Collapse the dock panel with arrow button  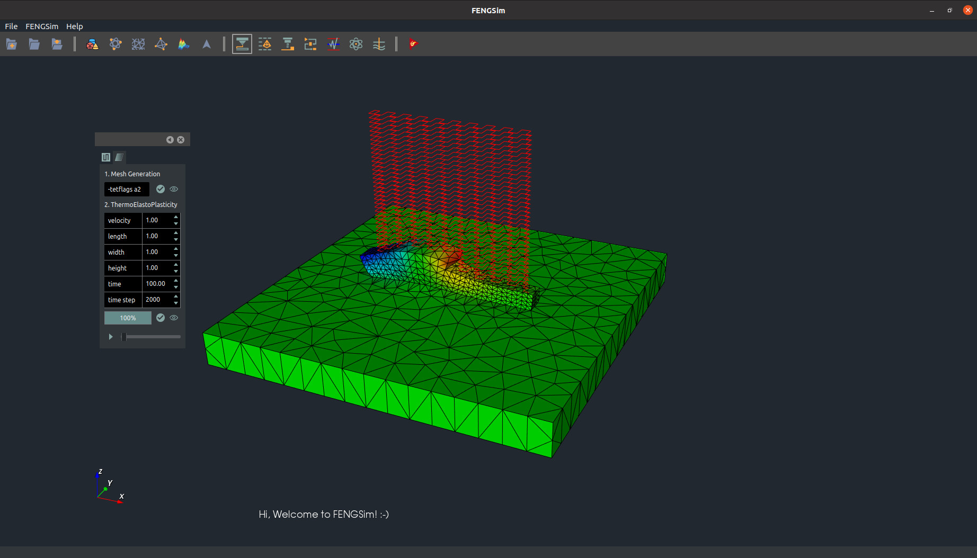coord(170,140)
